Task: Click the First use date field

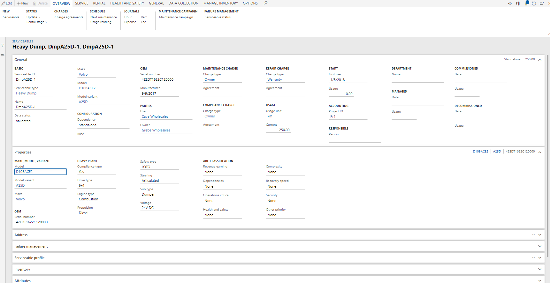Action: pos(348,80)
